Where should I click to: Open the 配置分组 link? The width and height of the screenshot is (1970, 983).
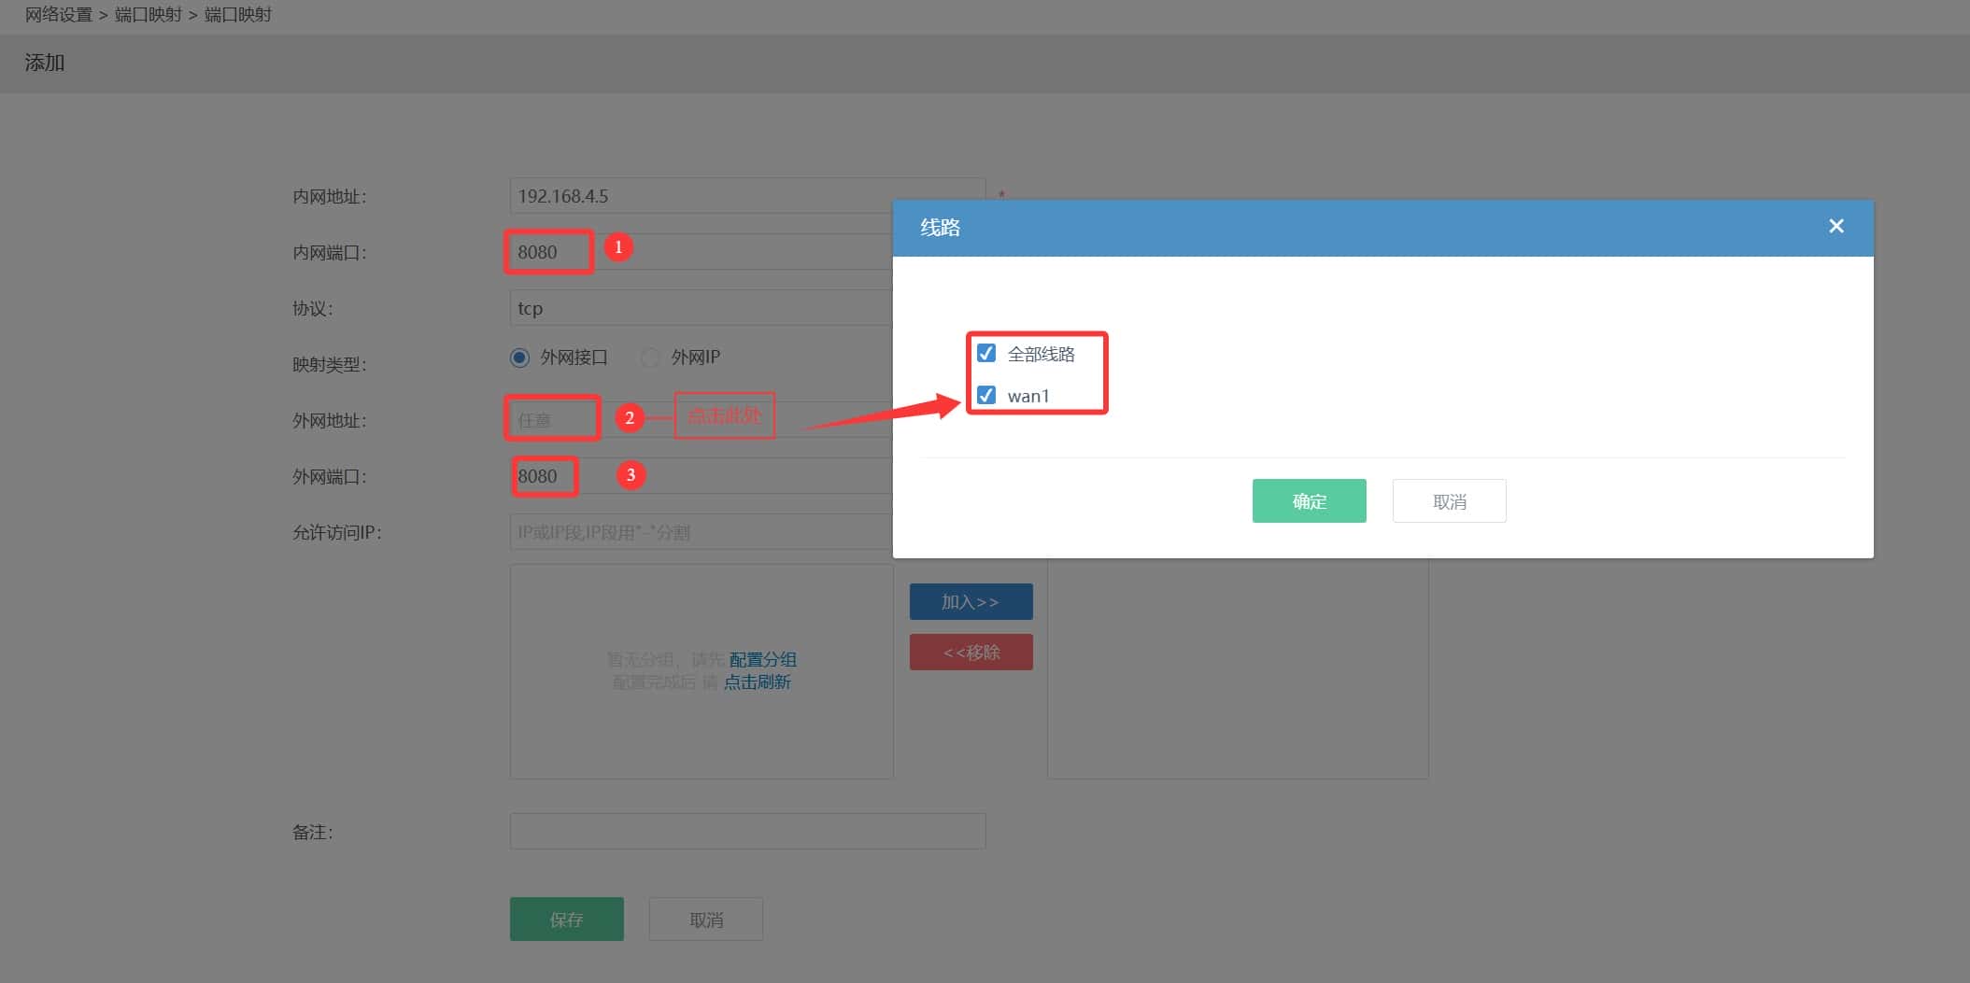point(762,659)
